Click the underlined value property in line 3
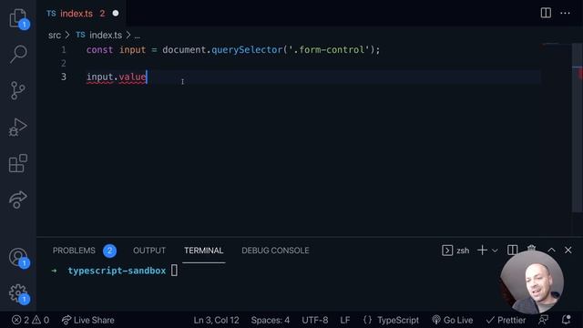The width and height of the screenshot is (583, 328). tap(132, 77)
